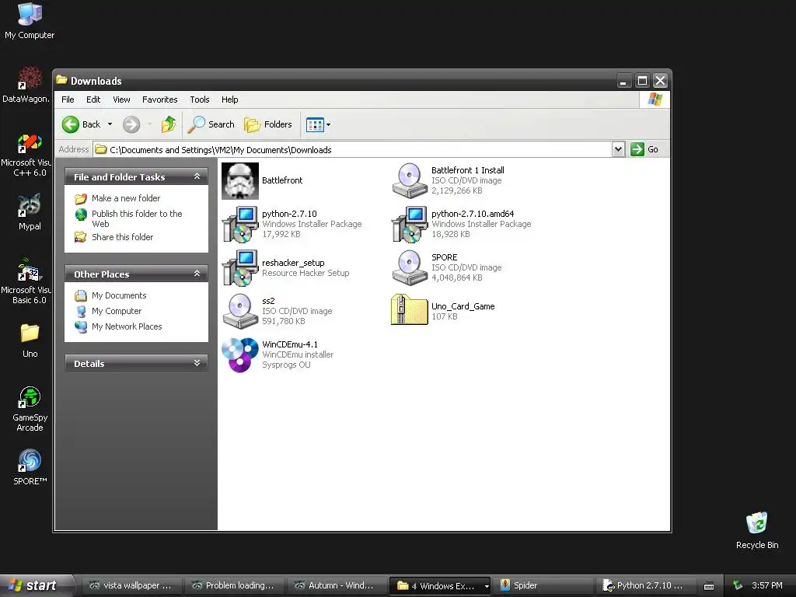Select the Recycle Bin icon

pos(757,530)
